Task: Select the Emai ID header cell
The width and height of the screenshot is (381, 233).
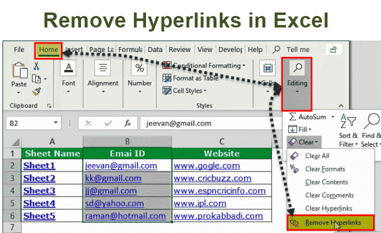Action: (x=127, y=153)
